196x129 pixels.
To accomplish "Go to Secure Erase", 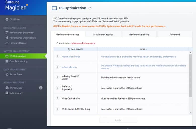I will point(16,74).
